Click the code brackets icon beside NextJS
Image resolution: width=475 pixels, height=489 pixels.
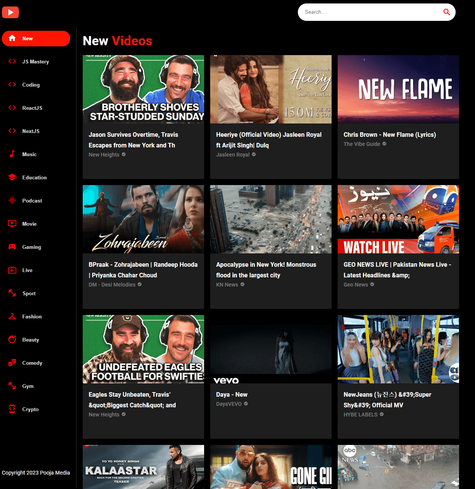[x=12, y=131]
